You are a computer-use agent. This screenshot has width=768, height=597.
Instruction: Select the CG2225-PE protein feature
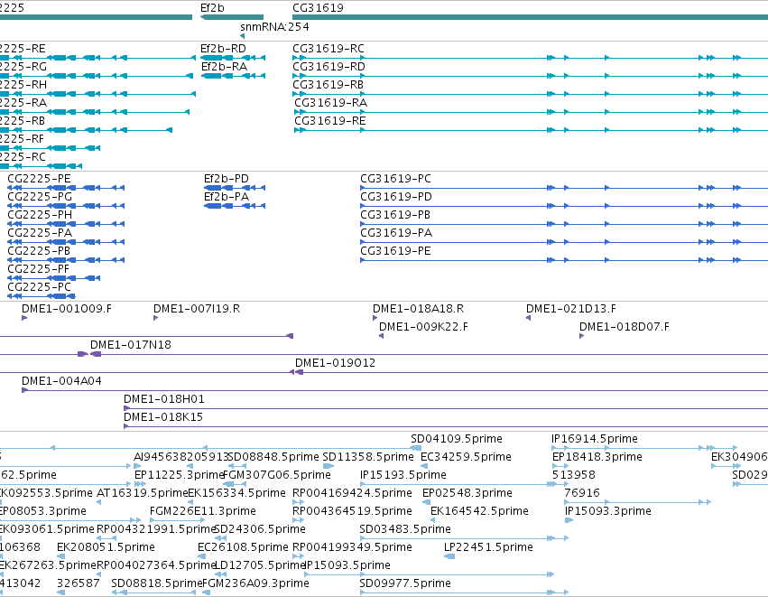pyautogui.click(x=66, y=188)
